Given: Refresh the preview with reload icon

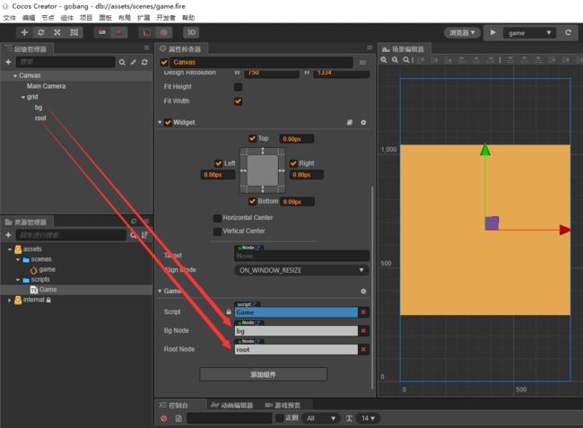Looking at the screenshot, I should [x=568, y=32].
